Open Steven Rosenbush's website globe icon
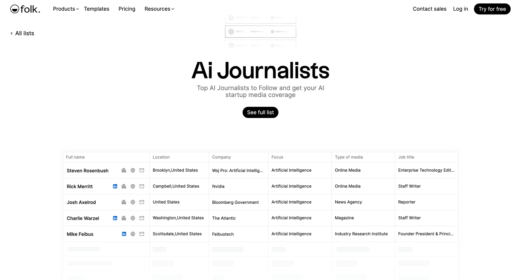Image resolution: width=521 pixels, height=280 pixels. click(133, 170)
